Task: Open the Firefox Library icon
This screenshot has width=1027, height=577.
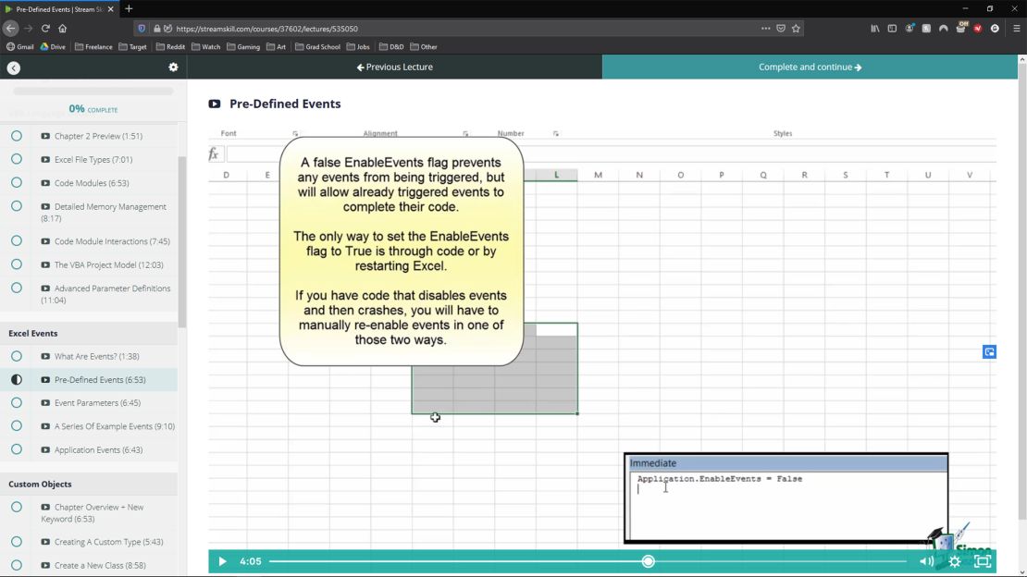Action: tap(874, 29)
